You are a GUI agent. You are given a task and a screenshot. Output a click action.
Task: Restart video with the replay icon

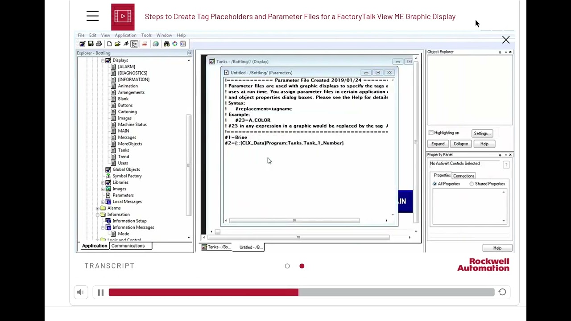click(502, 292)
